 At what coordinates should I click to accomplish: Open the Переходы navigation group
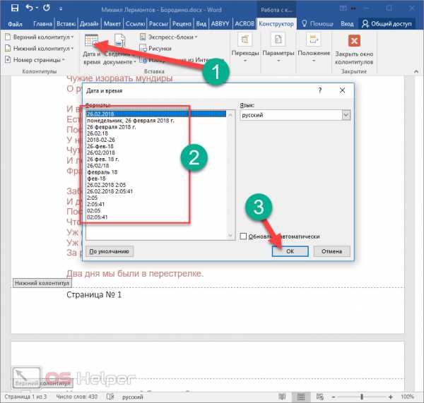click(x=245, y=47)
